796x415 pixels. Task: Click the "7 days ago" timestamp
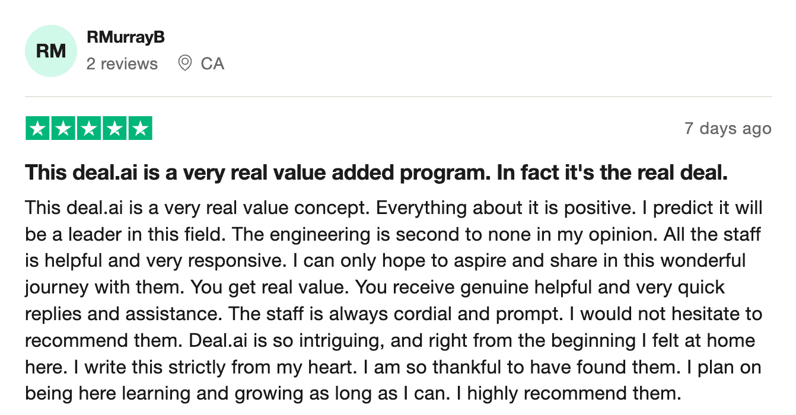pos(728,129)
